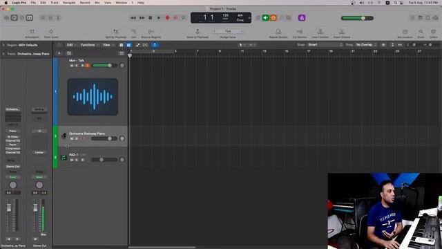This screenshot has width=442, height=249.
Task: Click the Repeat Section toolbar icon
Action: coord(278,31)
